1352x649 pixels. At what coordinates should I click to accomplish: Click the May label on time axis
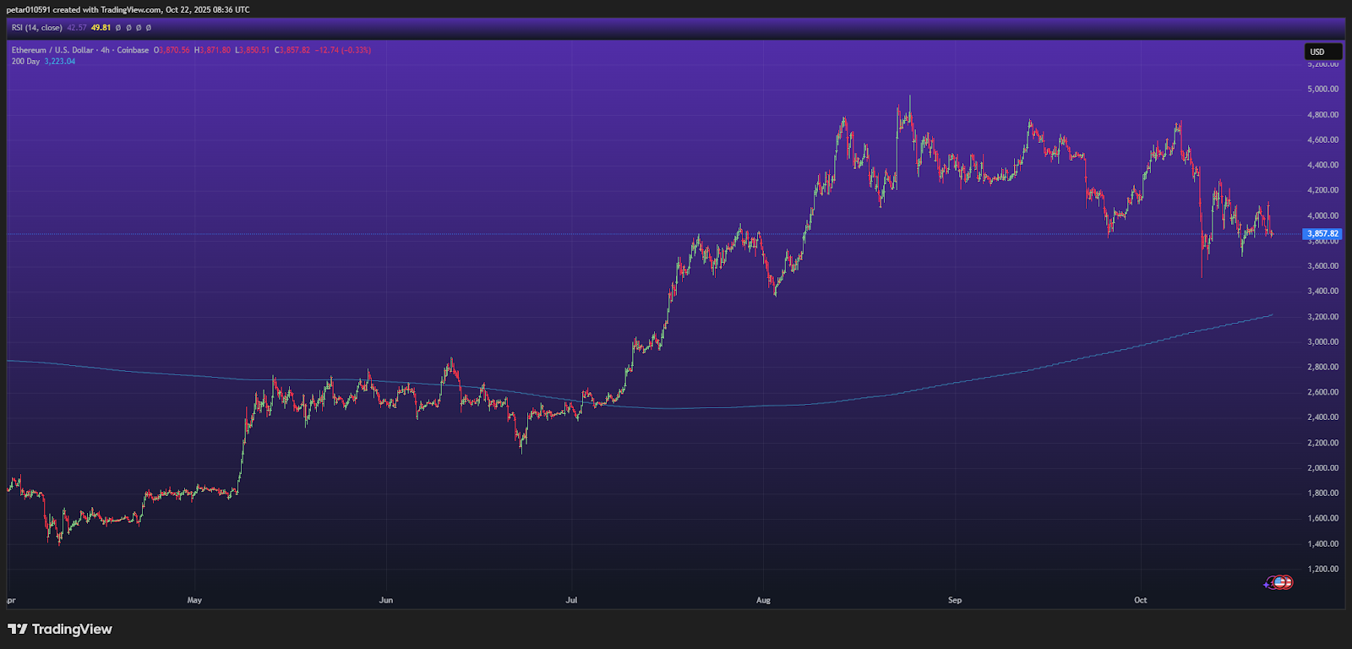[x=194, y=600]
